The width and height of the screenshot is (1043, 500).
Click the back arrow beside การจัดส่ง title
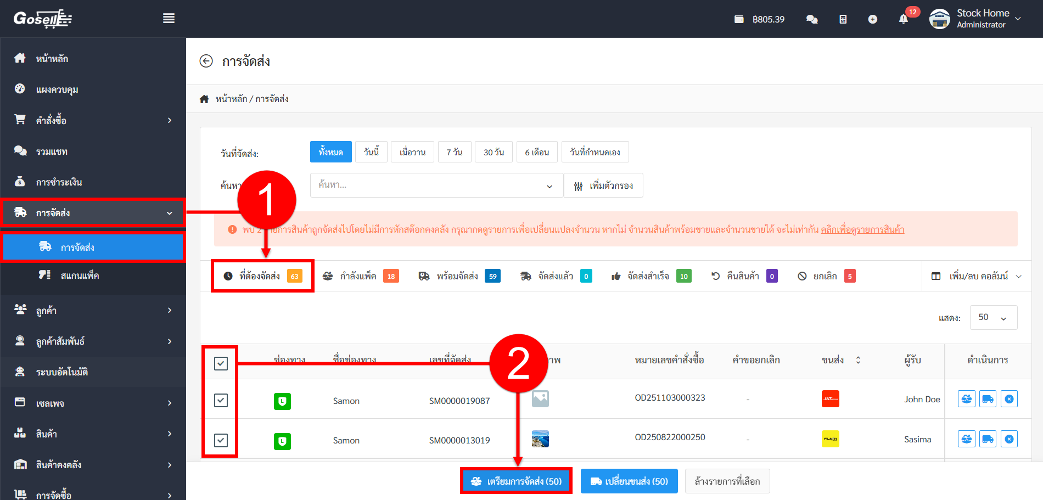tap(206, 61)
